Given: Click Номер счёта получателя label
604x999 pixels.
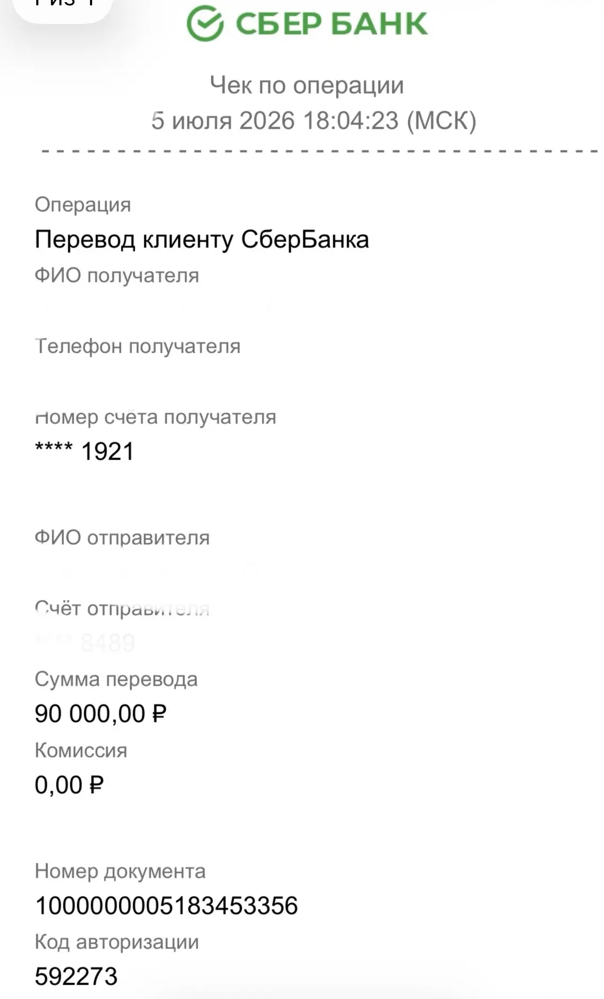Looking at the screenshot, I should coord(155,417).
